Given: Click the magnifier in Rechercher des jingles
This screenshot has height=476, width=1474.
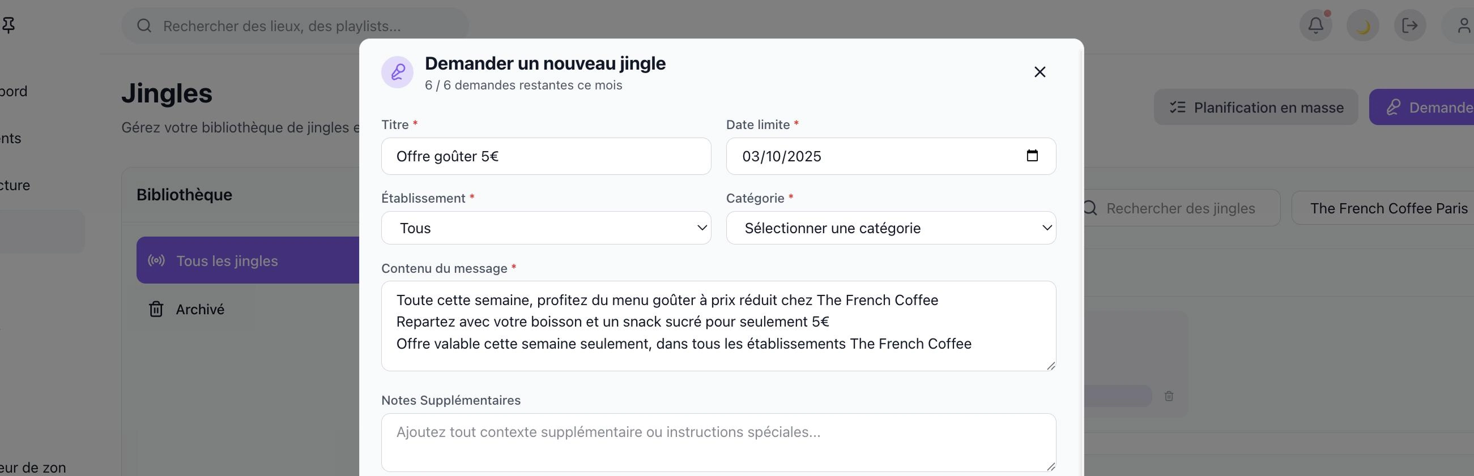Looking at the screenshot, I should click(1089, 208).
